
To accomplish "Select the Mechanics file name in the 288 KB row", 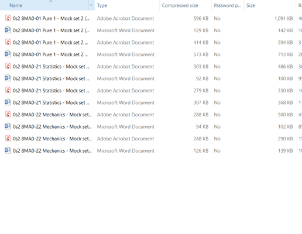I will [52, 115].
